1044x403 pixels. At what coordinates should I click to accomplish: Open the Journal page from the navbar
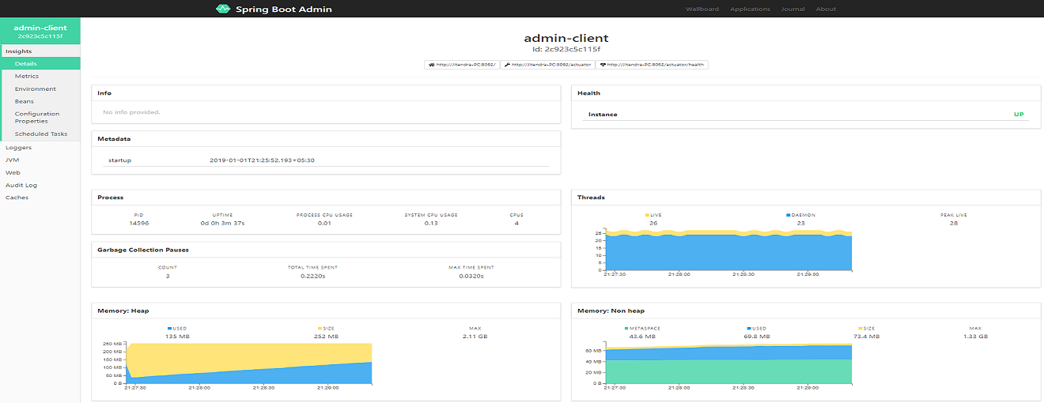tap(792, 9)
